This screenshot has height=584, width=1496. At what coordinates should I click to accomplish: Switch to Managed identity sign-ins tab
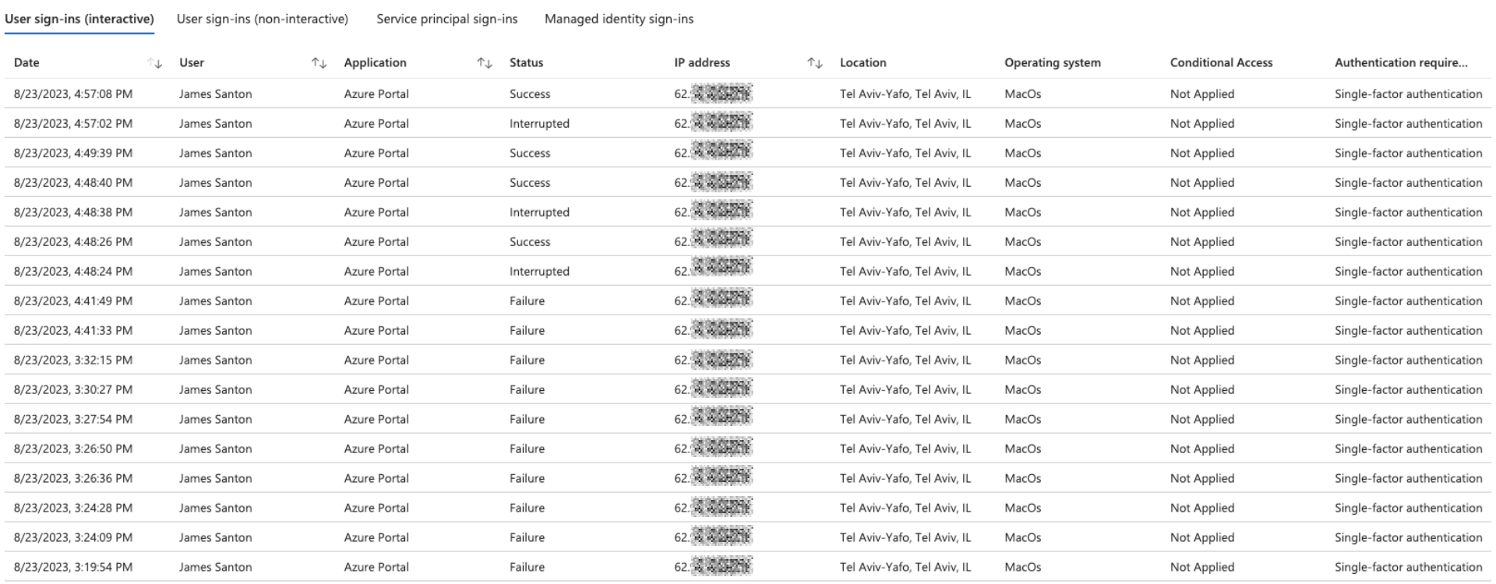(619, 19)
